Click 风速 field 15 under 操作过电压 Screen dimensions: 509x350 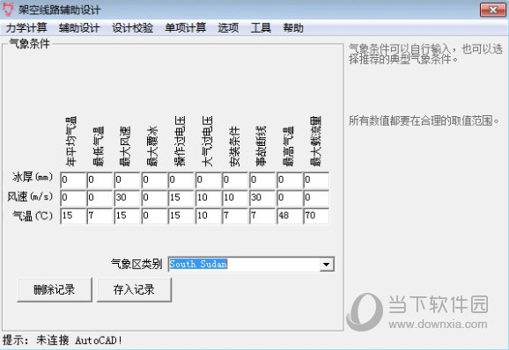pyautogui.click(x=181, y=198)
